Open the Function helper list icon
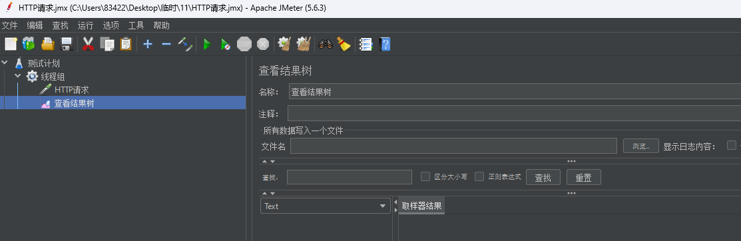Viewport: 741px width, 241px height. point(366,45)
